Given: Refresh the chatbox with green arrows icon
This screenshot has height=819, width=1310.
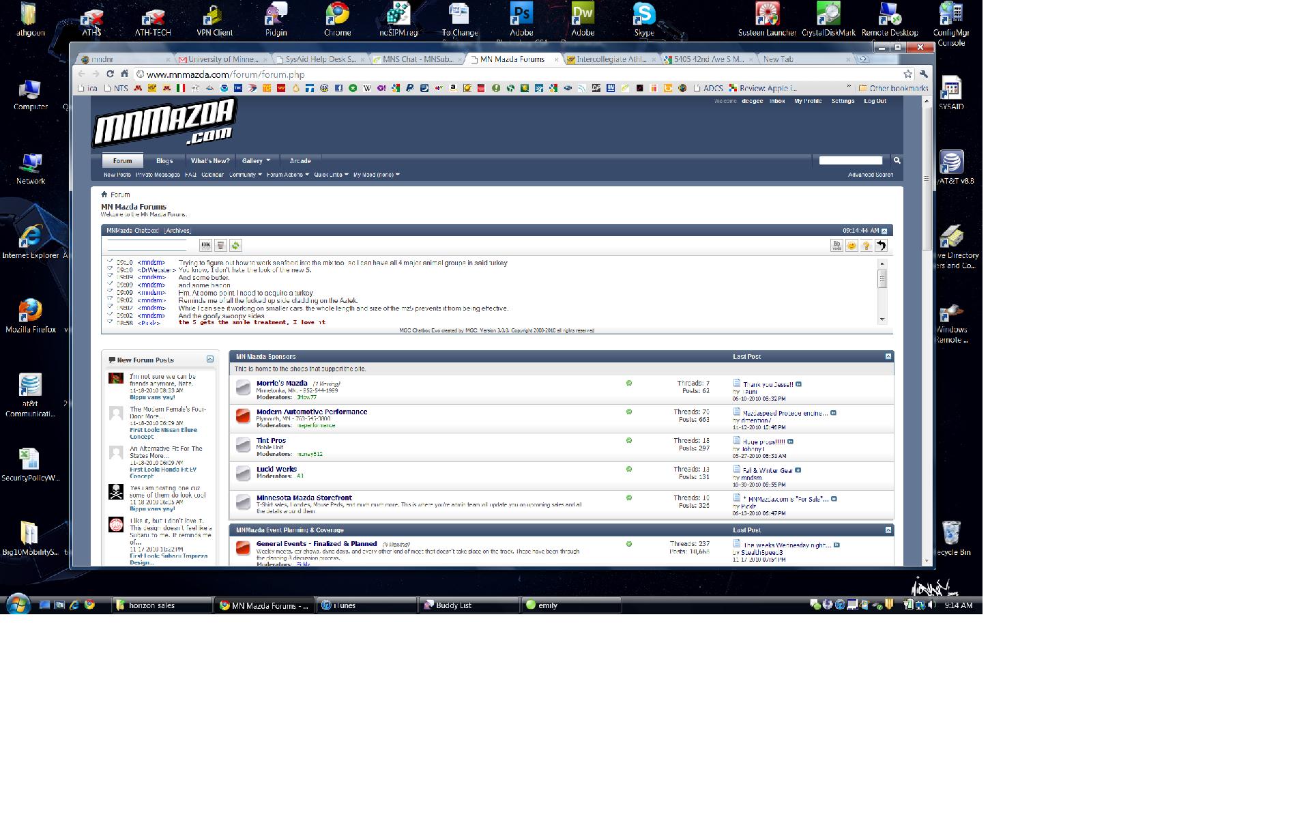Looking at the screenshot, I should coord(235,245).
